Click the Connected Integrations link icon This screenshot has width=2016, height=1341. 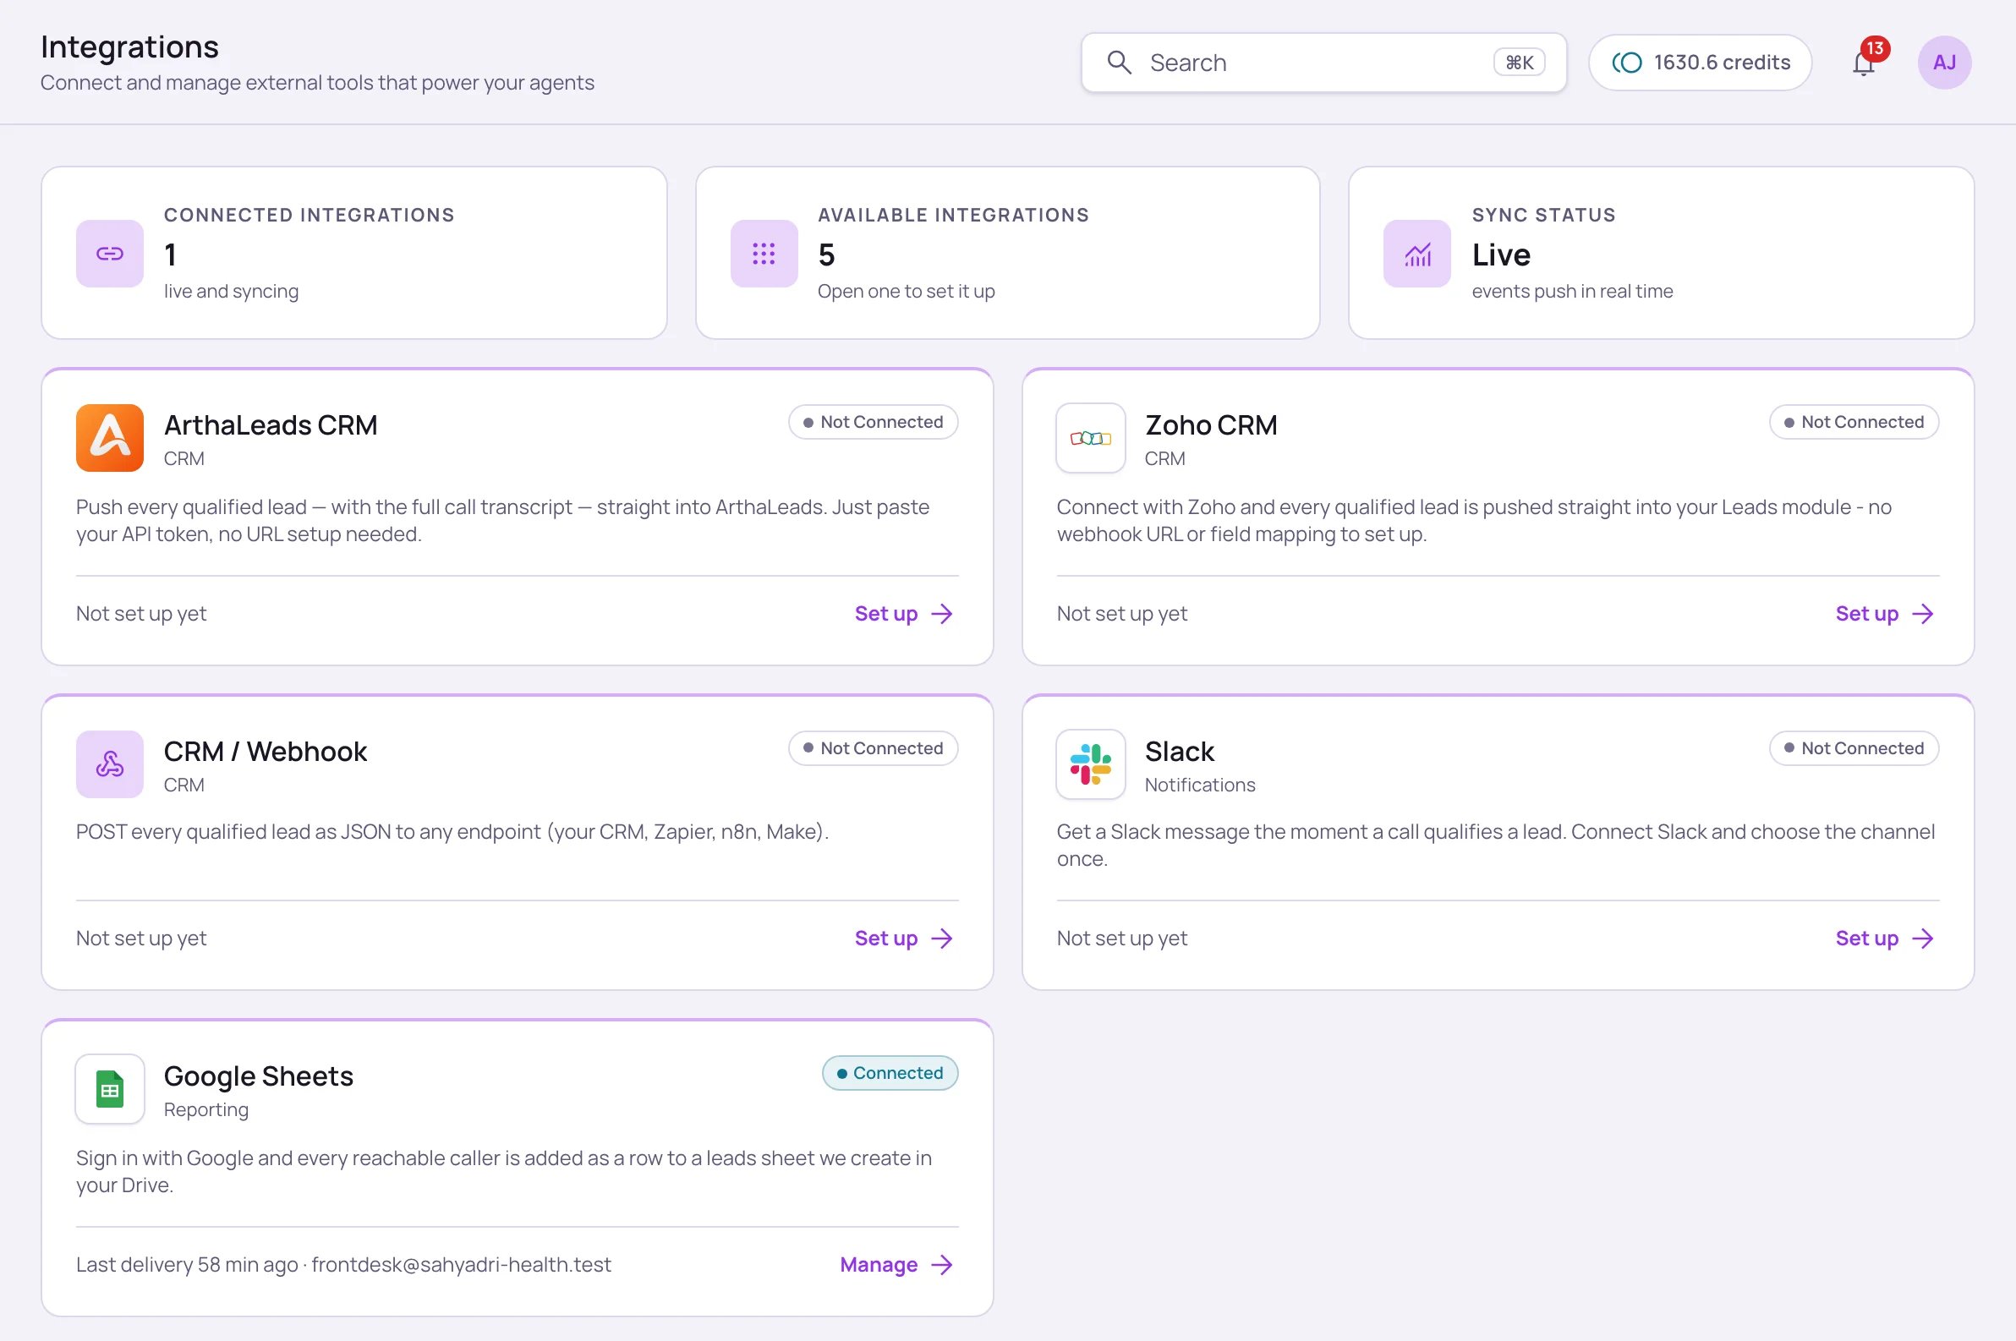[109, 254]
